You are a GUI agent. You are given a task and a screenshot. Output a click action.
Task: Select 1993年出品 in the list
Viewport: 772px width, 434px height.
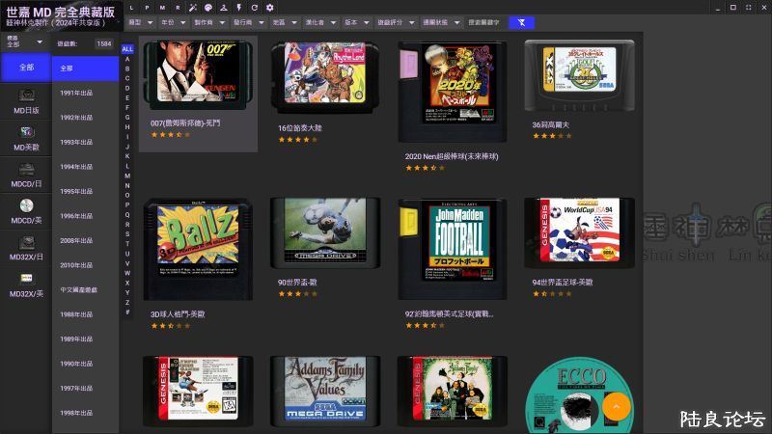[x=86, y=142]
